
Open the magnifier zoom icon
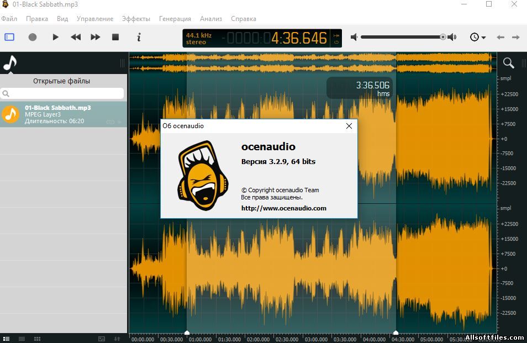pyautogui.click(x=509, y=63)
